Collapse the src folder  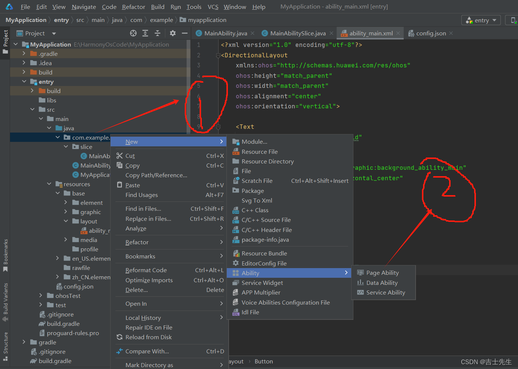[x=32, y=109]
